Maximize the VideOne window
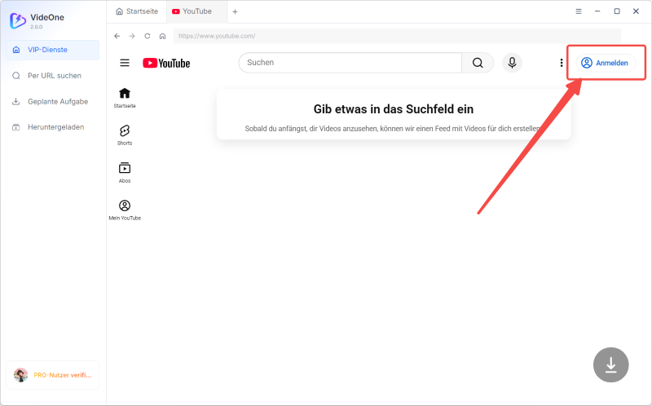The height and width of the screenshot is (406, 652). tap(617, 11)
